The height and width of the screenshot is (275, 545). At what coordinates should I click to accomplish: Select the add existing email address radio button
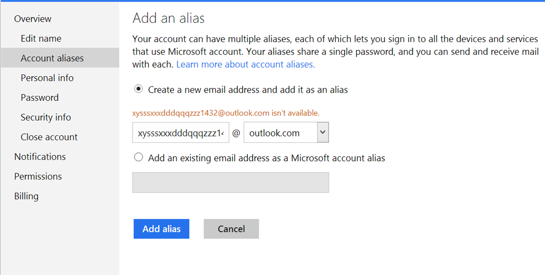138,157
